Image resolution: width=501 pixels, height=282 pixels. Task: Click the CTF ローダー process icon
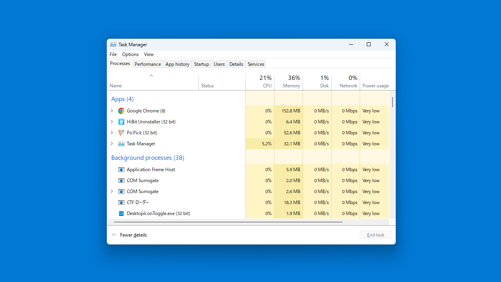click(x=121, y=202)
